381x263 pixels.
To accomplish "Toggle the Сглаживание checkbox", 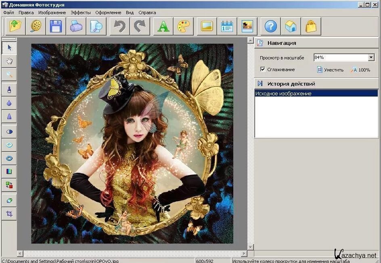I will 263,69.
